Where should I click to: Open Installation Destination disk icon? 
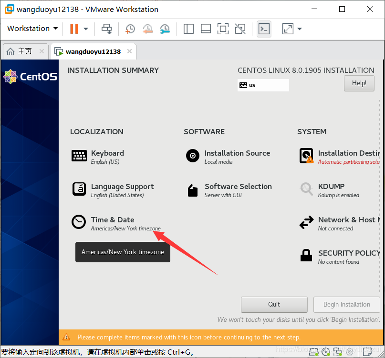point(306,156)
